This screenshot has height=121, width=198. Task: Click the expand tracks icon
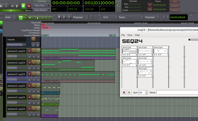(95, 17)
